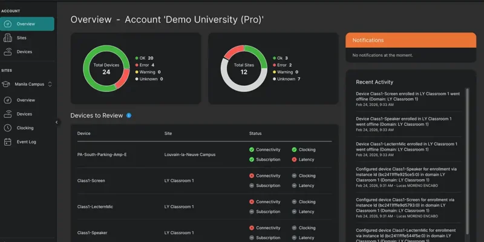The width and height of the screenshot is (484, 242).
Task: Click Class1-Screen Connectivity red error icon
Action: coord(252,175)
